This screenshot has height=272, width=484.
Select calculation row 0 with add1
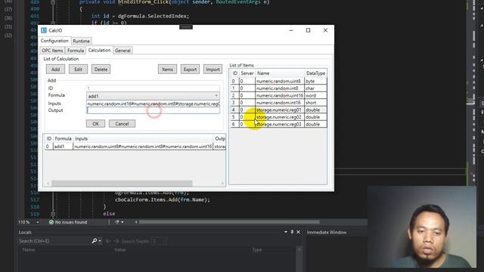coord(135,147)
